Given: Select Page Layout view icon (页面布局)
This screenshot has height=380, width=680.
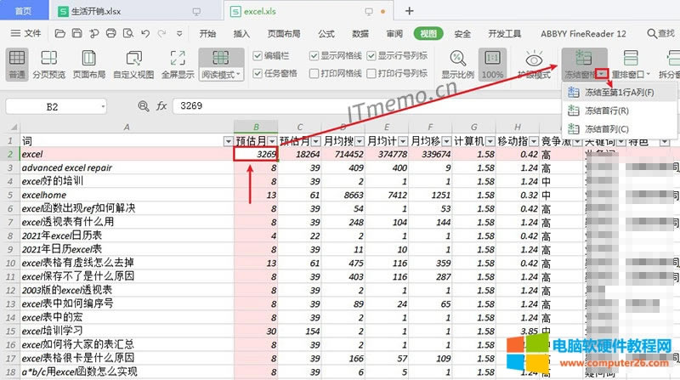Looking at the screenshot, I should (x=88, y=64).
